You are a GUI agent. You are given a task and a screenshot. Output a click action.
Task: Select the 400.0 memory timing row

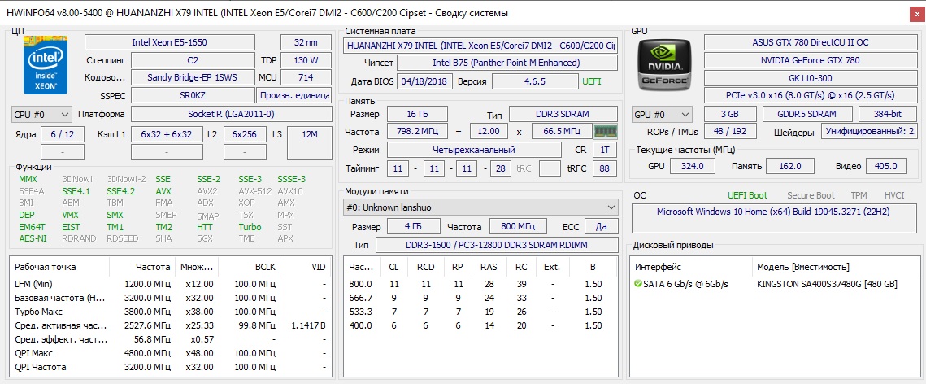(480, 325)
